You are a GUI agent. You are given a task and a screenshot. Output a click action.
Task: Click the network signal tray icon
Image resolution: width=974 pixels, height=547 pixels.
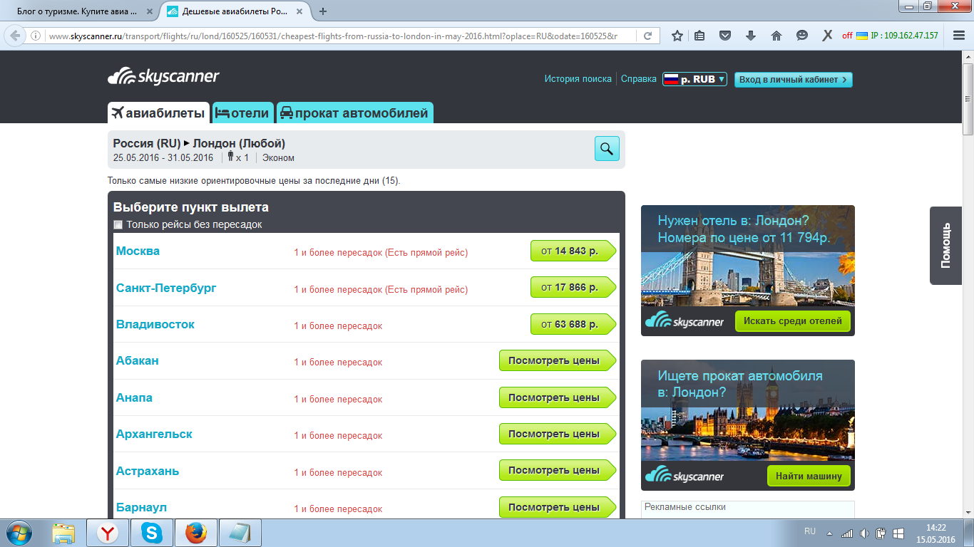coord(847,533)
